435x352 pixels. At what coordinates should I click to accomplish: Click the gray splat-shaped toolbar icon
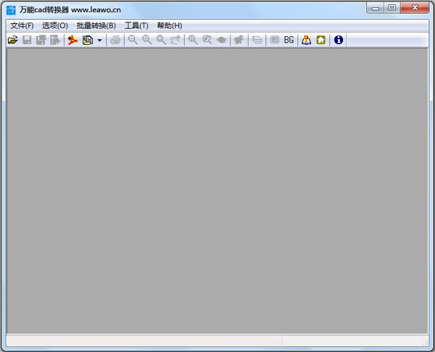click(x=239, y=40)
